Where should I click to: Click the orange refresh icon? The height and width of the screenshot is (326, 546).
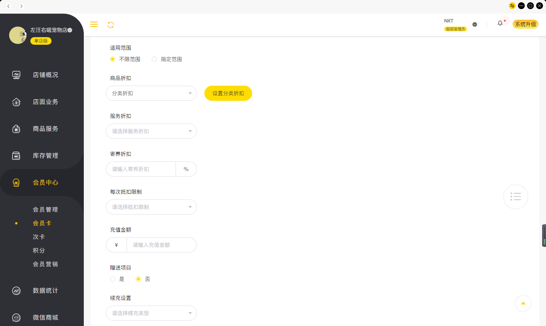pyautogui.click(x=111, y=25)
